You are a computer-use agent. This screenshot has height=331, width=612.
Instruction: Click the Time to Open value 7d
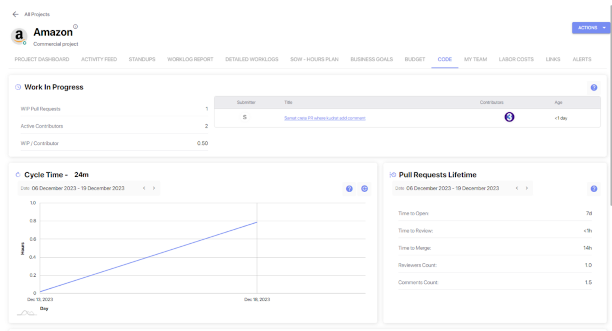pos(588,214)
